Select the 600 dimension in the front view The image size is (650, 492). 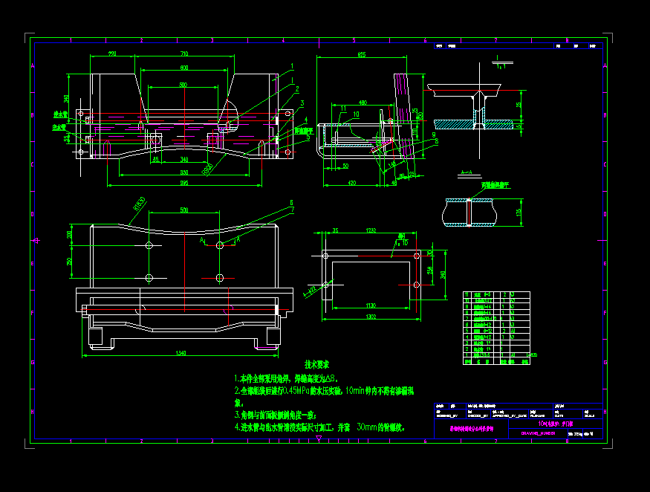tap(184, 68)
